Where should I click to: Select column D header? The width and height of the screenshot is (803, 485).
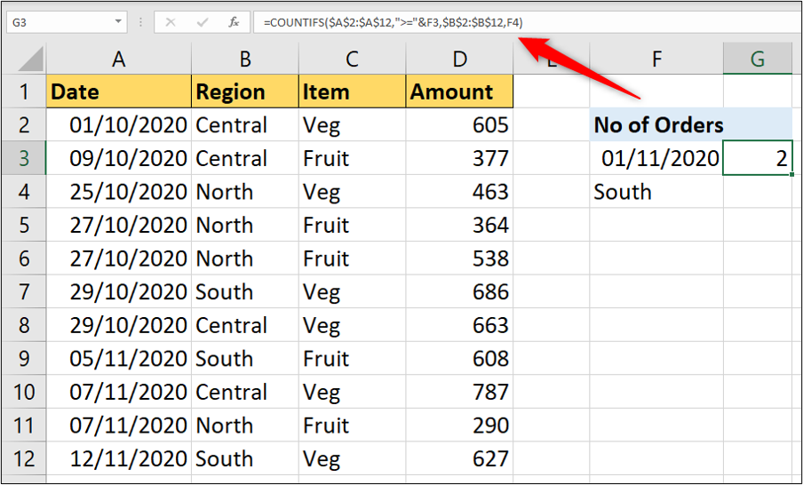pos(458,59)
